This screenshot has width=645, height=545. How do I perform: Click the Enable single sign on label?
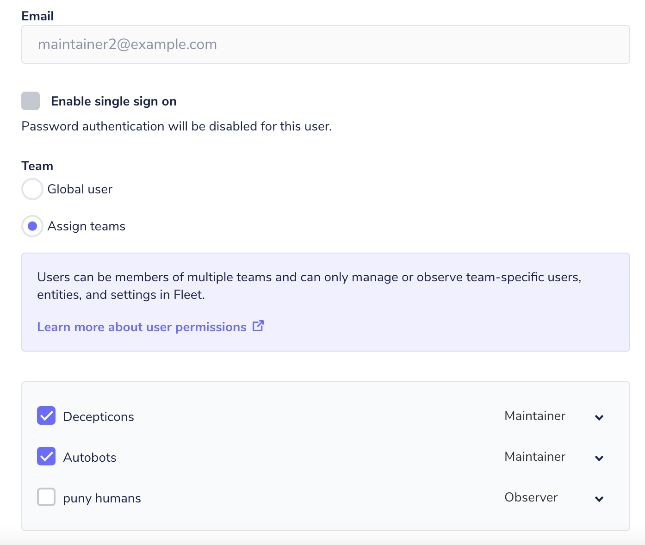coord(114,101)
